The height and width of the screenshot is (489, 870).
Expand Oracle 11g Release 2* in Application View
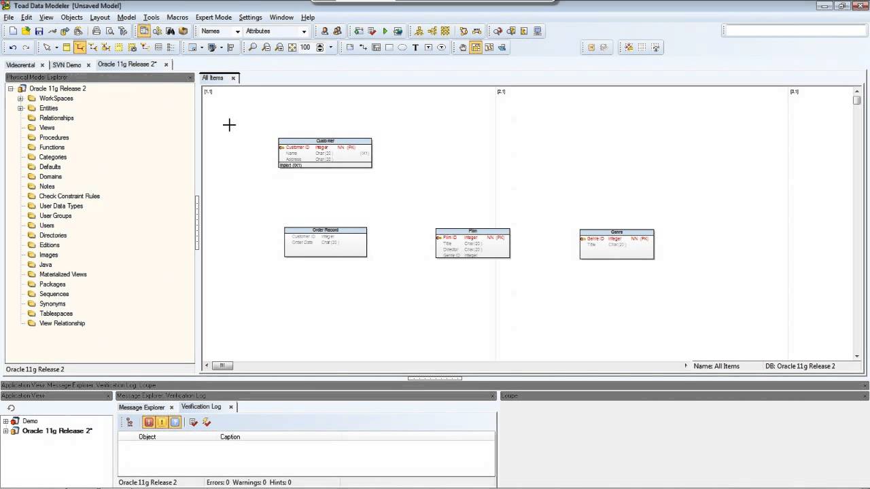coord(5,431)
